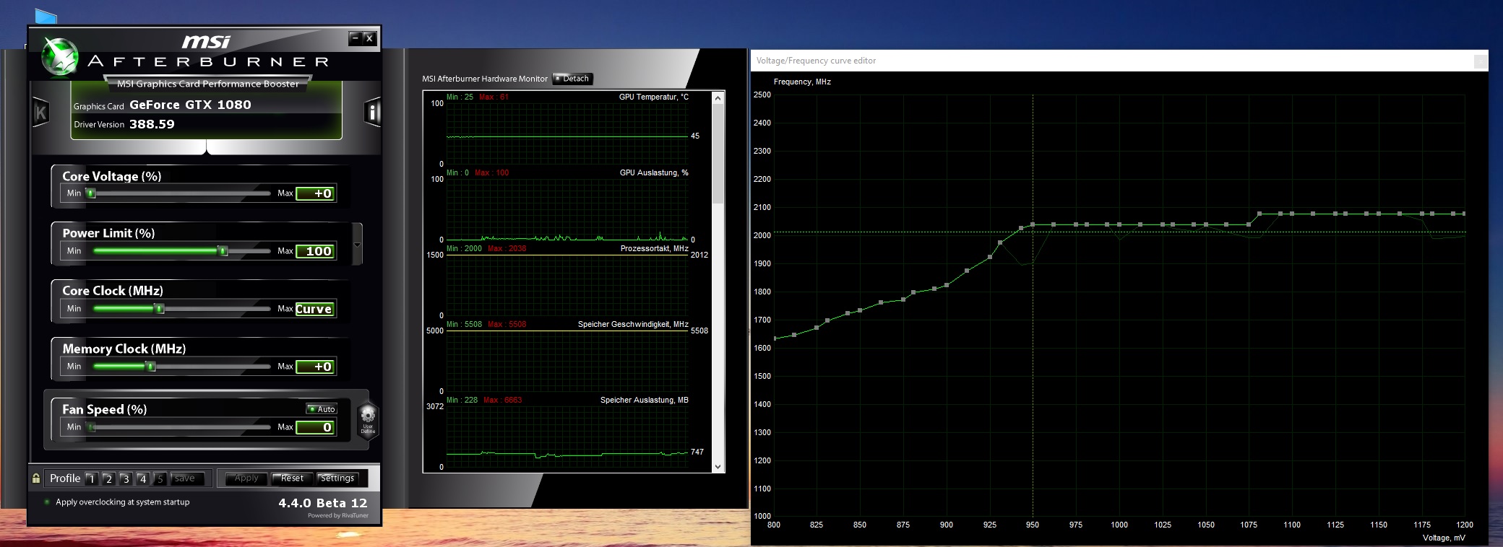1503x547 pixels.
Task: Apply the current overclocking settings
Action: pos(246,478)
